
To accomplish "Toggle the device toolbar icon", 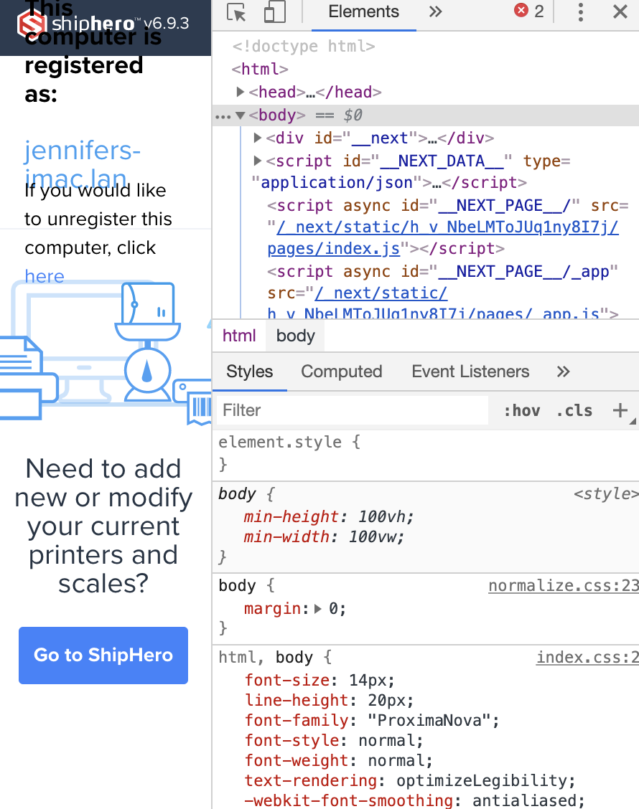I will (x=274, y=12).
